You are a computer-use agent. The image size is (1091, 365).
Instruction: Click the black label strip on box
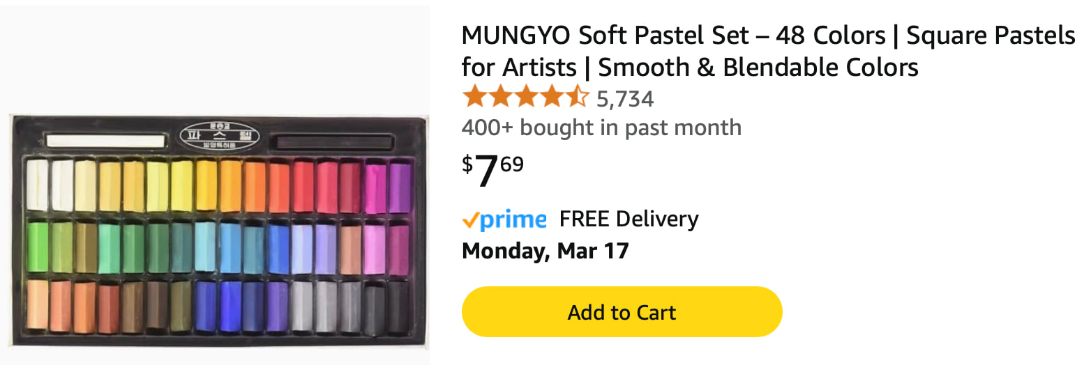[332, 142]
